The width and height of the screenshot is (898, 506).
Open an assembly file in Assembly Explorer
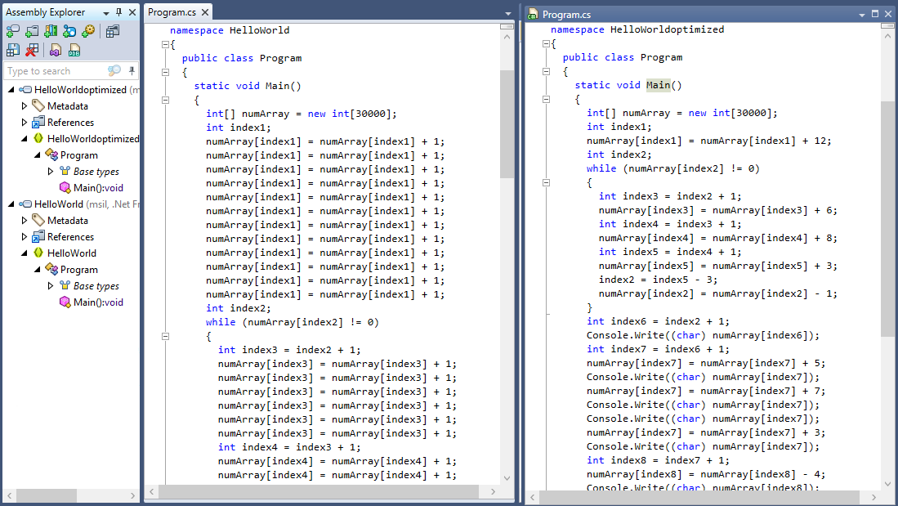coord(12,31)
